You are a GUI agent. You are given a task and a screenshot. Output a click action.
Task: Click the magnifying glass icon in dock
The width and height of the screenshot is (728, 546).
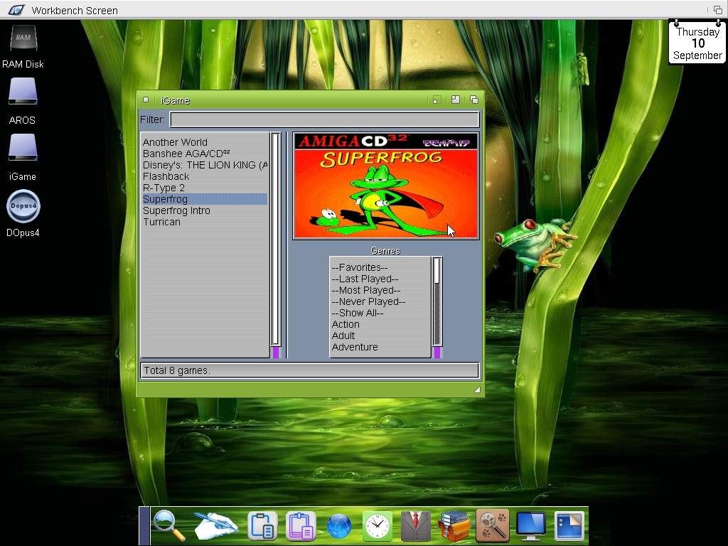168,527
